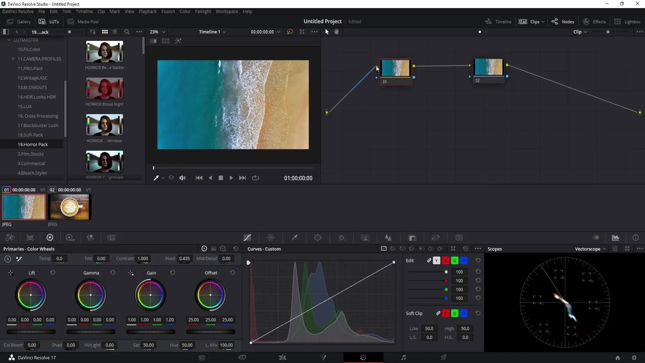The width and height of the screenshot is (645, 363).
Task: Toggle Soft Clip enable button
Action: coord(438,313)
